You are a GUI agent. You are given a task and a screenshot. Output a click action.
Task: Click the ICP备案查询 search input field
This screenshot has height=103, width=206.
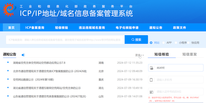click(65, 39)
